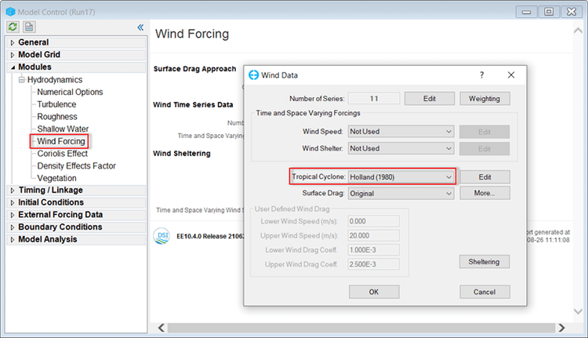Click the DSI logo icon
Image resolution: width=588 pixels, height=338 pixels.
(162, 236)
